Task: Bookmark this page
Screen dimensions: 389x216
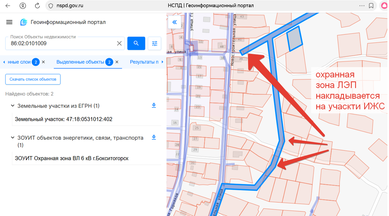Action: pyautogui.click(x=371, y=5)
